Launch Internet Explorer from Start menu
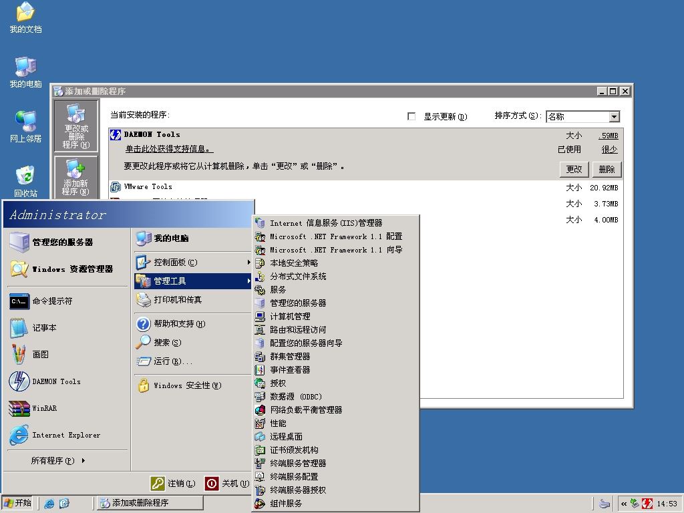This screenshot has width=684, height=513. point(67,435)
